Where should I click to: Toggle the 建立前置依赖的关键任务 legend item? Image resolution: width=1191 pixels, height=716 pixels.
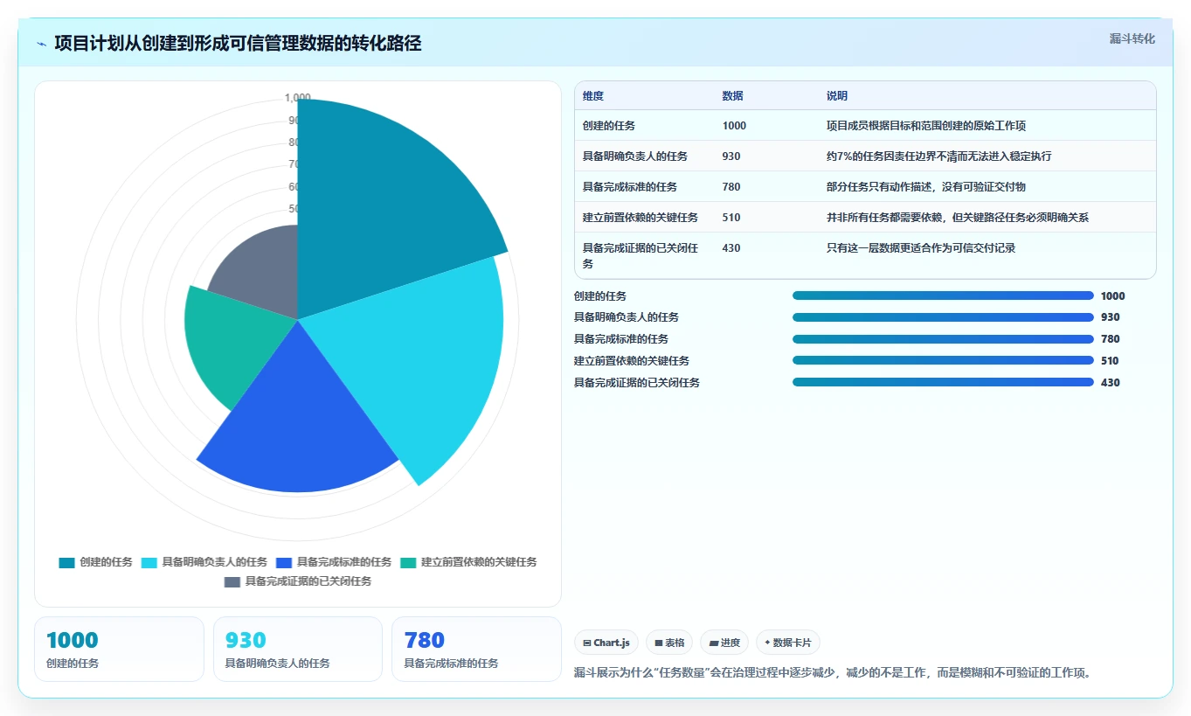coord(468,562)
